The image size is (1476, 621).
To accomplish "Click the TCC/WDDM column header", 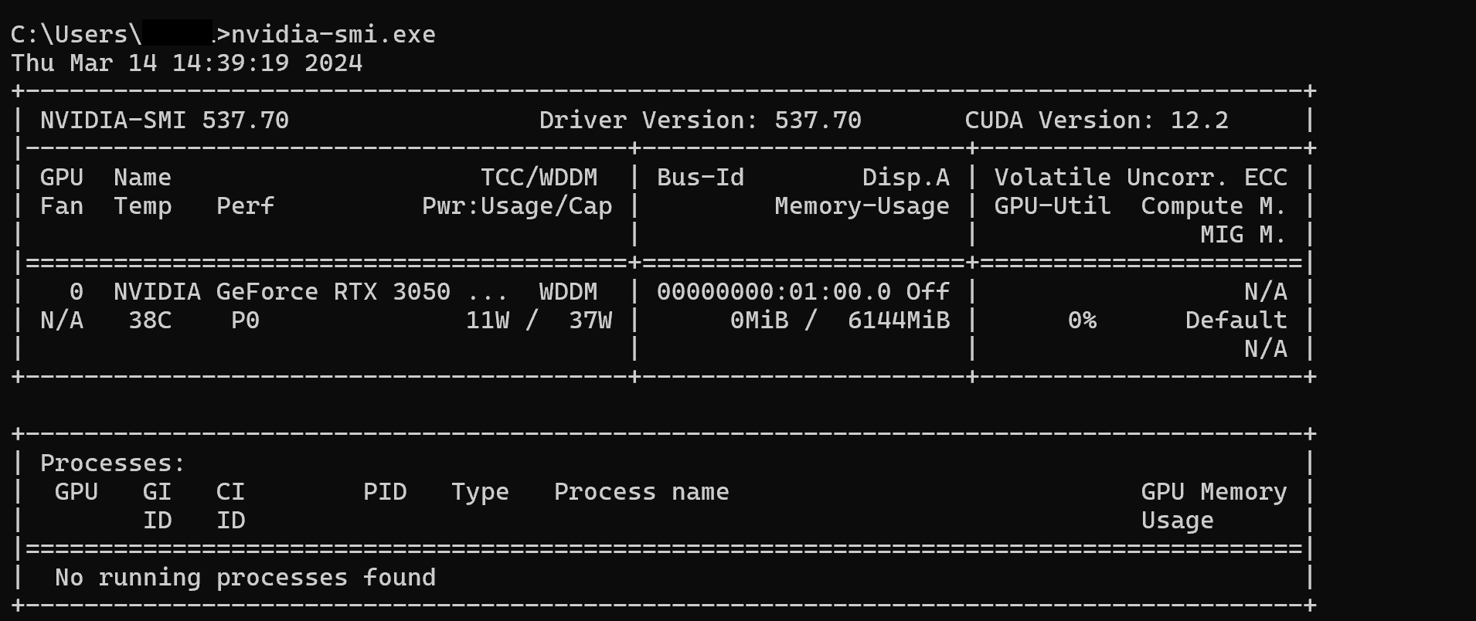I will (539, 178).
